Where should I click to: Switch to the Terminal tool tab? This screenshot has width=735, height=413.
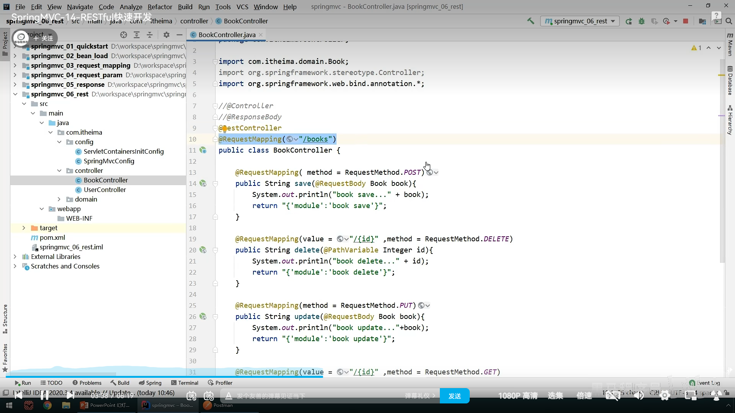click(x=185, y=383)
